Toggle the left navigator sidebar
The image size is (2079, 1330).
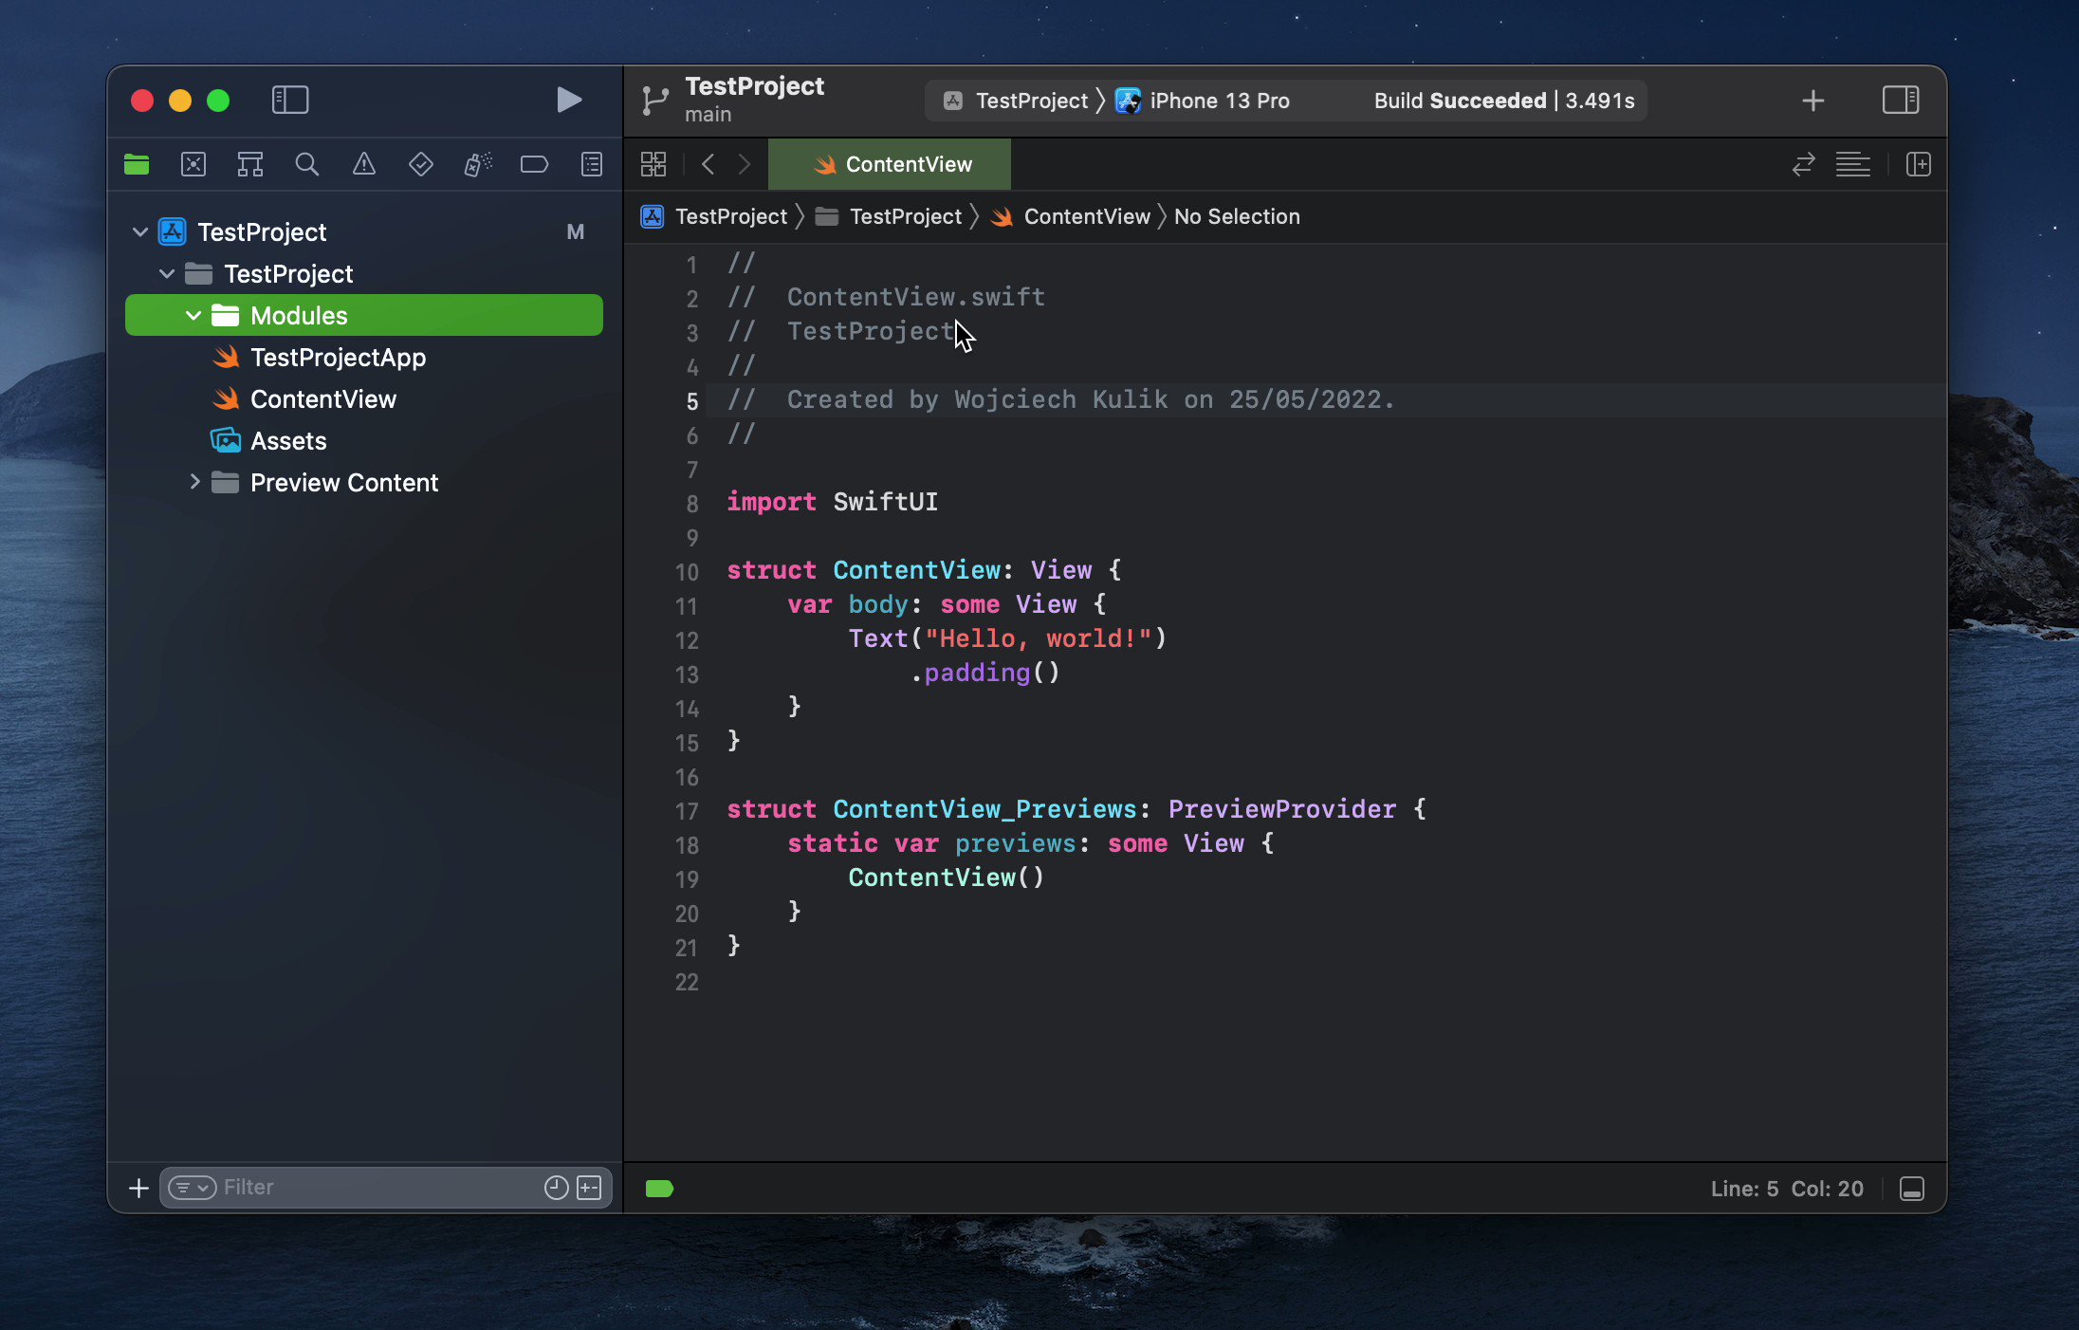pos(290,100)
